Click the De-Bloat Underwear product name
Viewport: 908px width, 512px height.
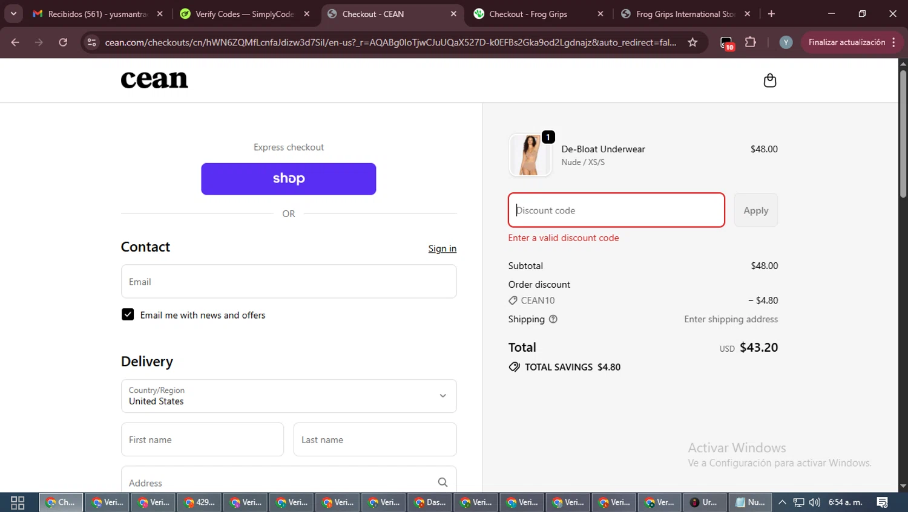[603, 149]
